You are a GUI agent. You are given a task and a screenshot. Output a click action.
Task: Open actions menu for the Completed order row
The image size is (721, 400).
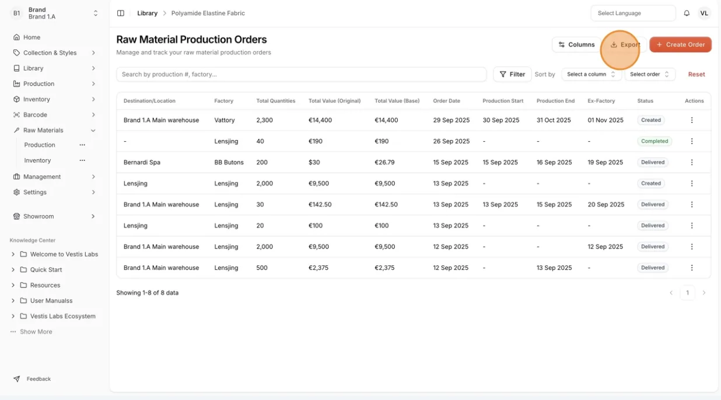(x=692, y=141)
